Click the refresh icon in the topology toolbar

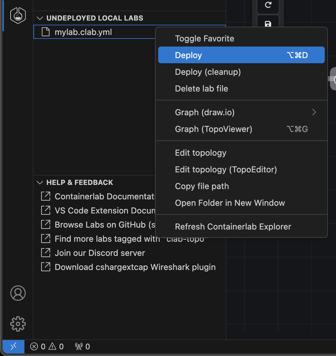tap(268, 5)
